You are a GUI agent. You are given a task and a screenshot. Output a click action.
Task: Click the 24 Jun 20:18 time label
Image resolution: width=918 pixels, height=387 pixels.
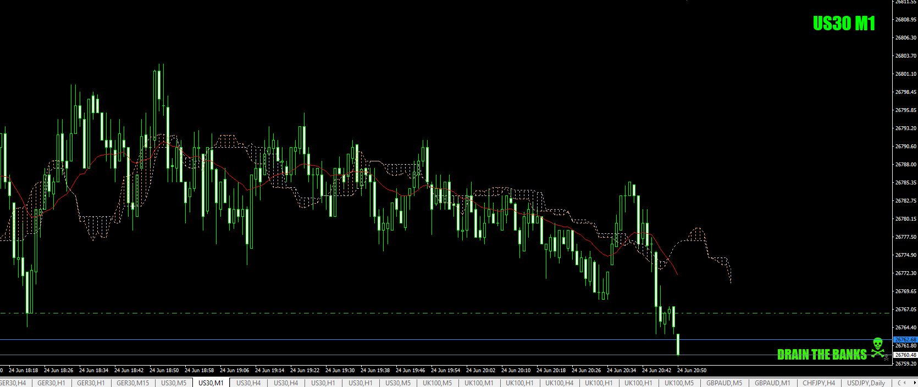(551, 371)
